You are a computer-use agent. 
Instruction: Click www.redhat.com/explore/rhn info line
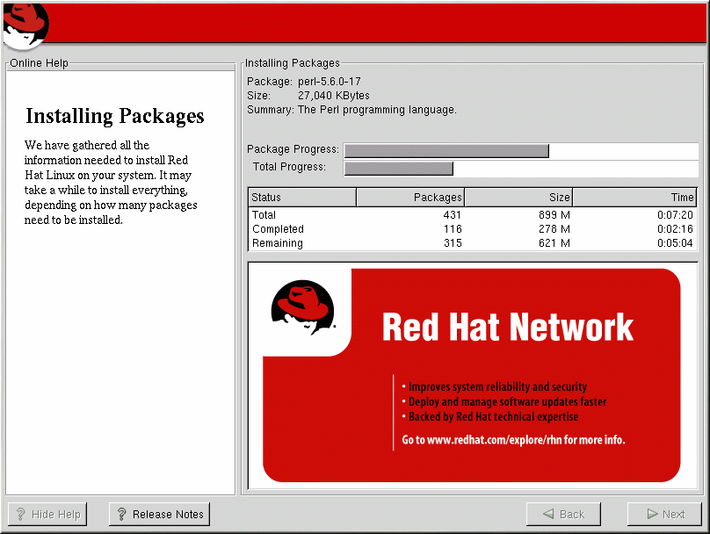(513, 440)
